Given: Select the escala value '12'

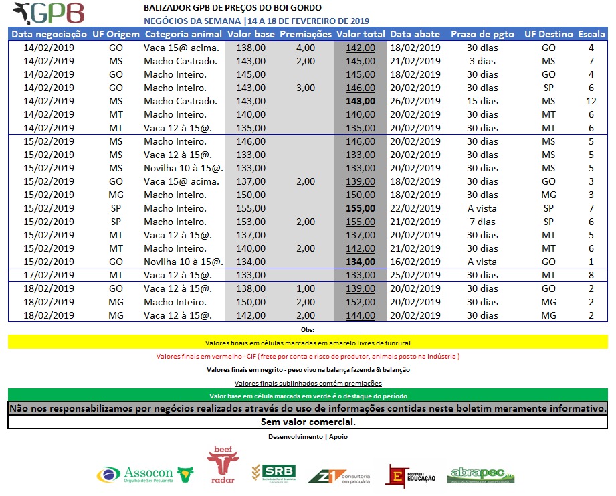Looking at the screenshot, I should 591,101.
